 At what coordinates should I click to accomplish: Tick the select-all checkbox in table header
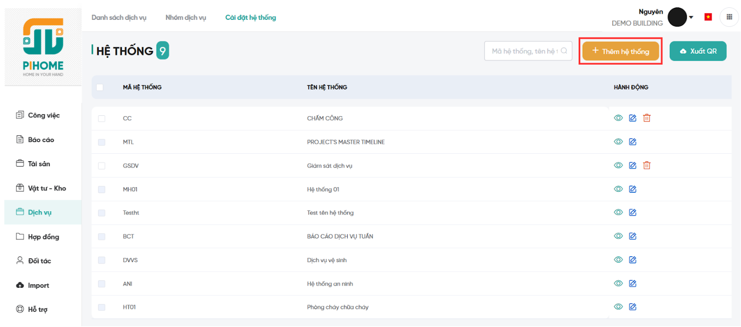pyautogui.click(x=100, y=87)
